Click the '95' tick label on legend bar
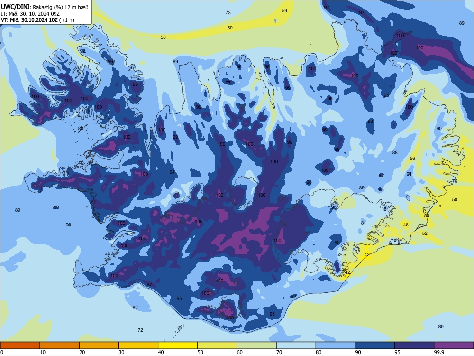This screenshot has width=474, height=356. tap(398, 352)
